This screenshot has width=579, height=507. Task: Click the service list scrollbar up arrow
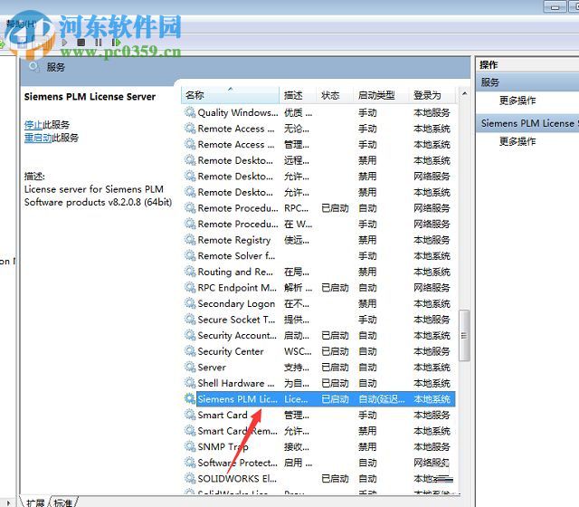pos(464,94)
